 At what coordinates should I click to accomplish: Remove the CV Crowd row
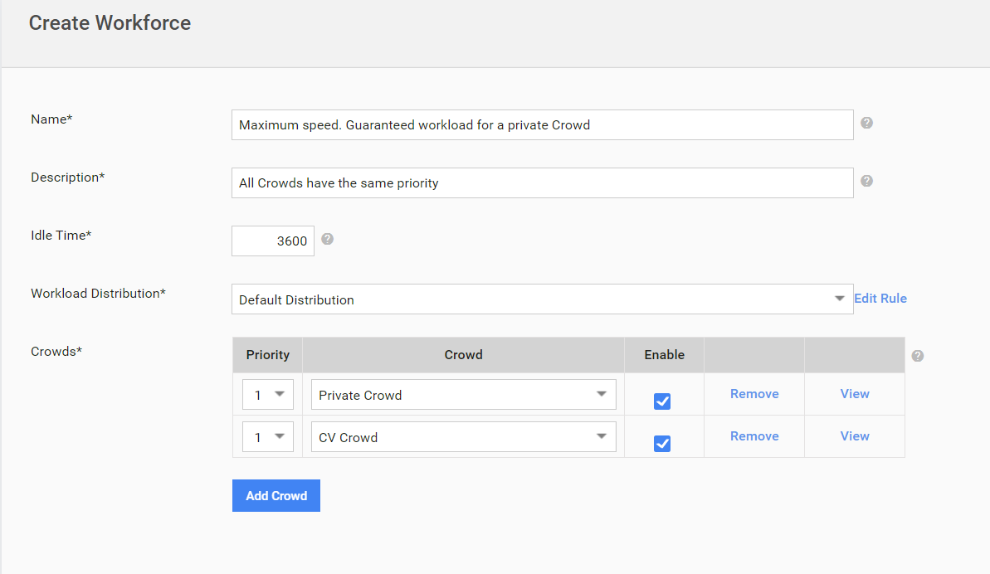(754, 435)
